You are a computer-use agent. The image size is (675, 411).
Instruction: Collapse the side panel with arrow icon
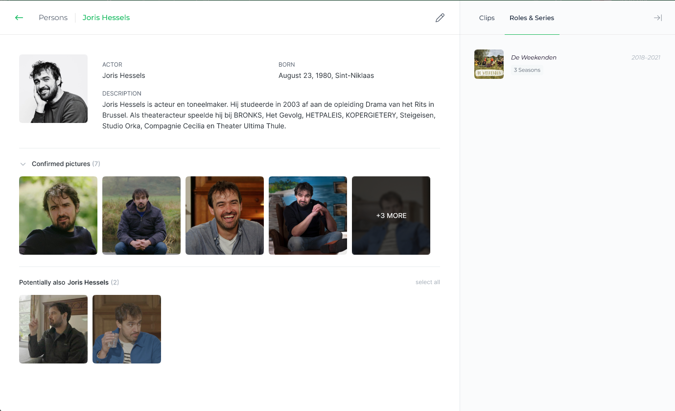658,18
